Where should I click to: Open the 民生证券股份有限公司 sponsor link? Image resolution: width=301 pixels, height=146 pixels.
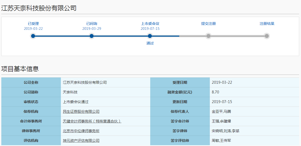[x=81, y=111]
